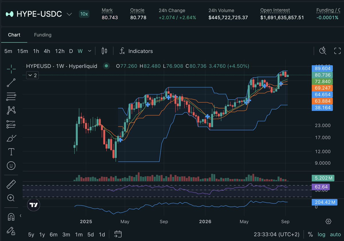
Task: Select the text annotation tool
Action: click(x=11, y=152)
